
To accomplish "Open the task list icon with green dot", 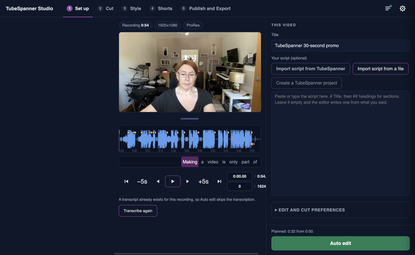I will tap(388, 8).
